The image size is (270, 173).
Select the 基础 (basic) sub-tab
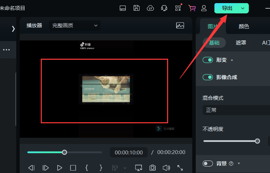[214, 43]
